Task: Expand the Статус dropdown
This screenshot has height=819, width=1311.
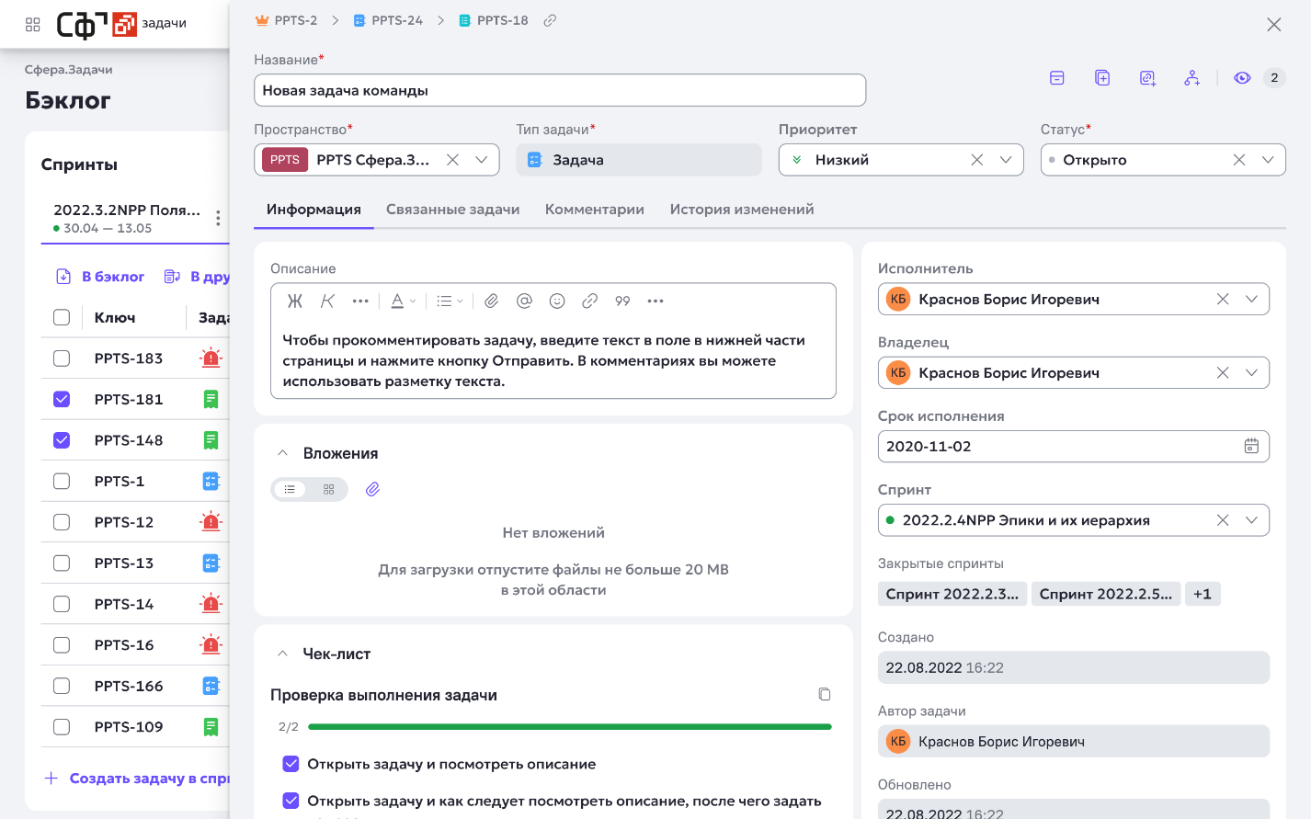Action: click(x=1268, y=160)
